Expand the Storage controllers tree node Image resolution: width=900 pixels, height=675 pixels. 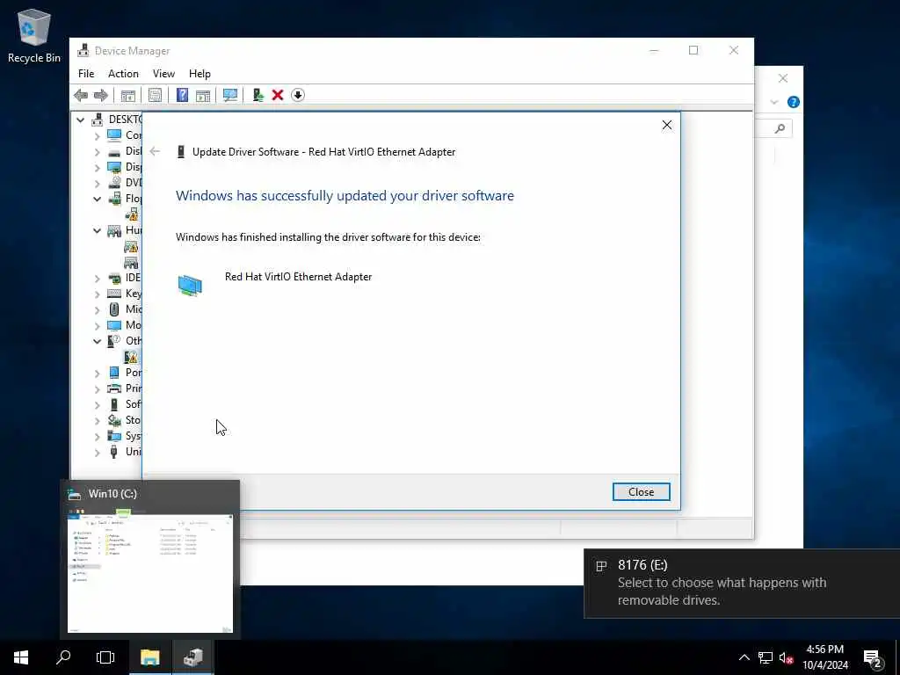97,421
